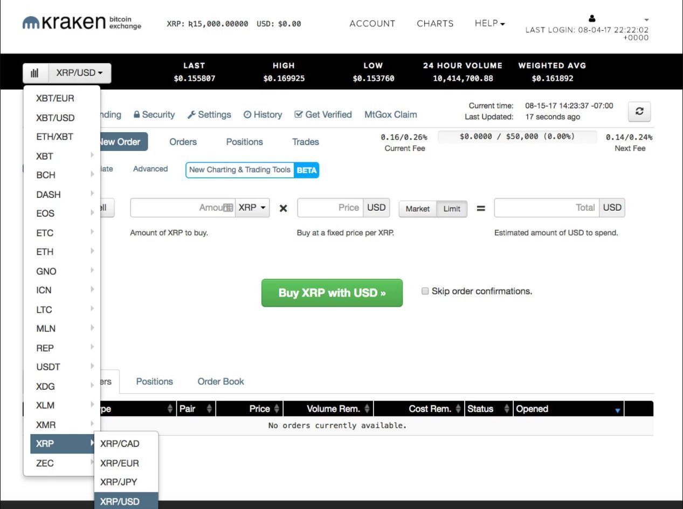Open the MtGox Claim link

click(390, 115)
